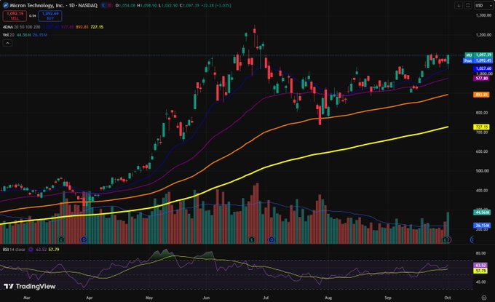Image resolution: width=495 pixels, height=302 pixels.
Task: Click the MU 1,097.39 price label
Action: pos(478,55)
